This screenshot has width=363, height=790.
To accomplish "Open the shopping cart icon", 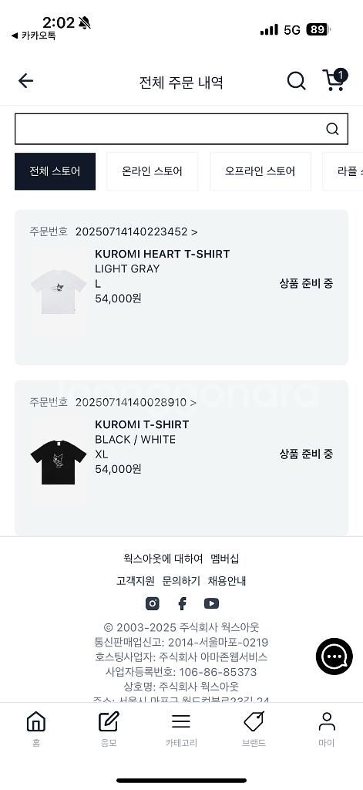I will pyautogui.click(x=334, y=80).
